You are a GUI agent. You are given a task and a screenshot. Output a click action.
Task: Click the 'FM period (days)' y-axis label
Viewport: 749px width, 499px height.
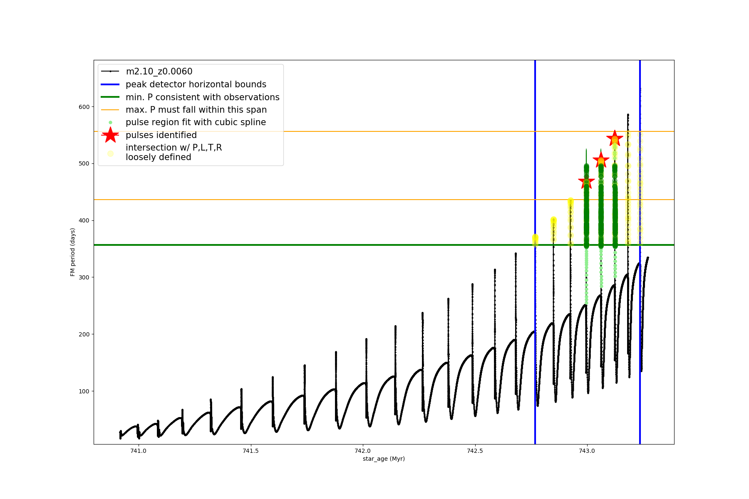[x=73, y=252]
